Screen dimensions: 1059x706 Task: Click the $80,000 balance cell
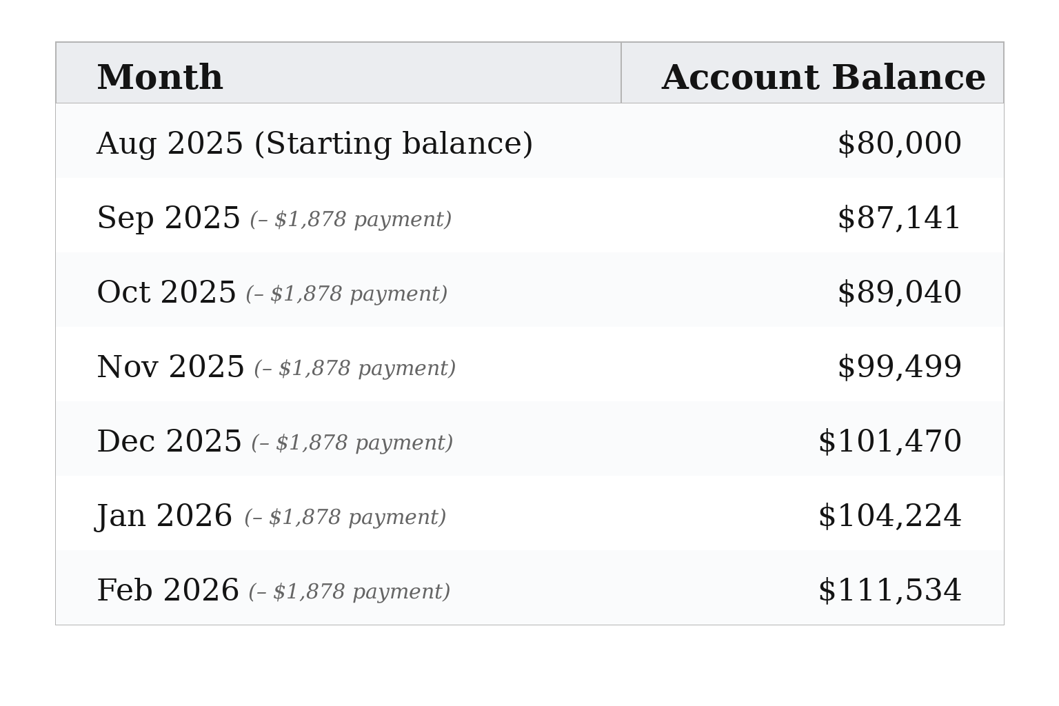pyautogui.click(x=899, y=144)
